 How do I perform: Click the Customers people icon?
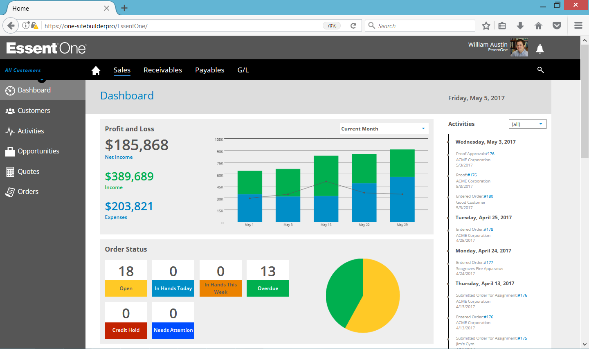click(x=10, y=111)
